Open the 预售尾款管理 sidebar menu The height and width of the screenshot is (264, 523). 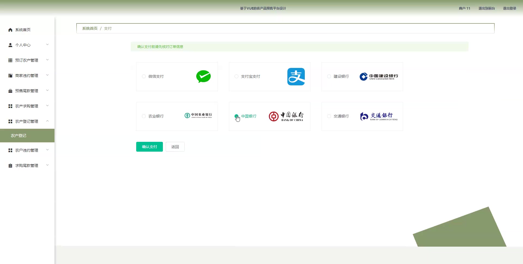(27, 91)
